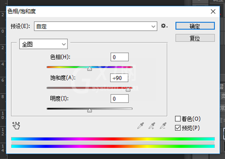Click the upper rainbow color bar

(x=113, y=139)
